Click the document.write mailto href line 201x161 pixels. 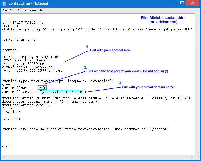click(97, 98)
